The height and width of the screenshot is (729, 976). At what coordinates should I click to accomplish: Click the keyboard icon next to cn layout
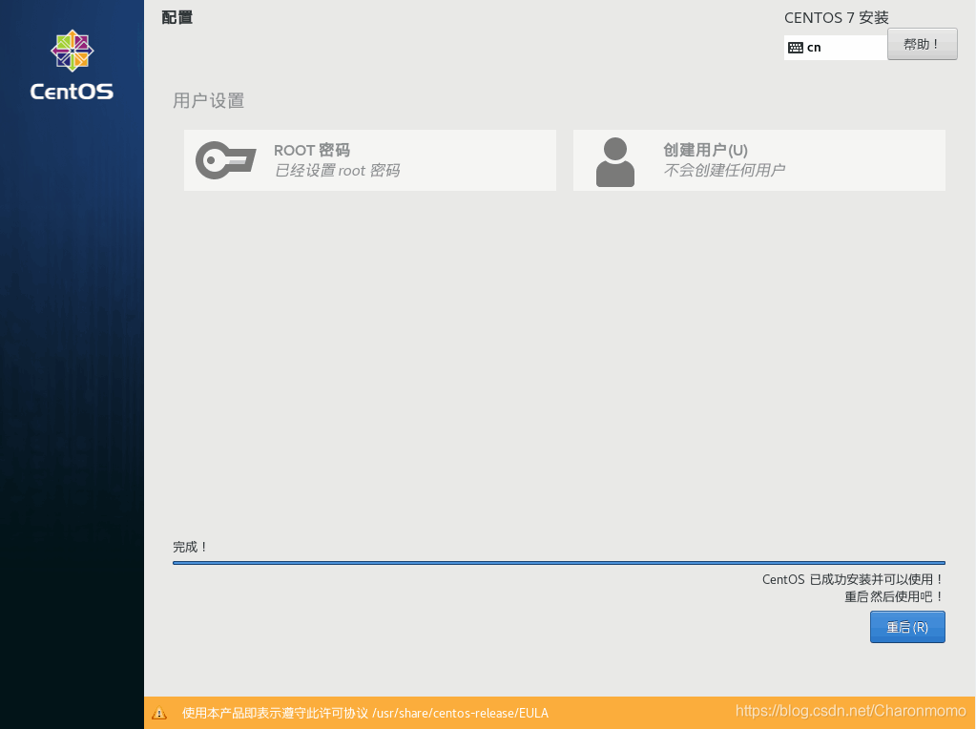click(x=794, y=45)
